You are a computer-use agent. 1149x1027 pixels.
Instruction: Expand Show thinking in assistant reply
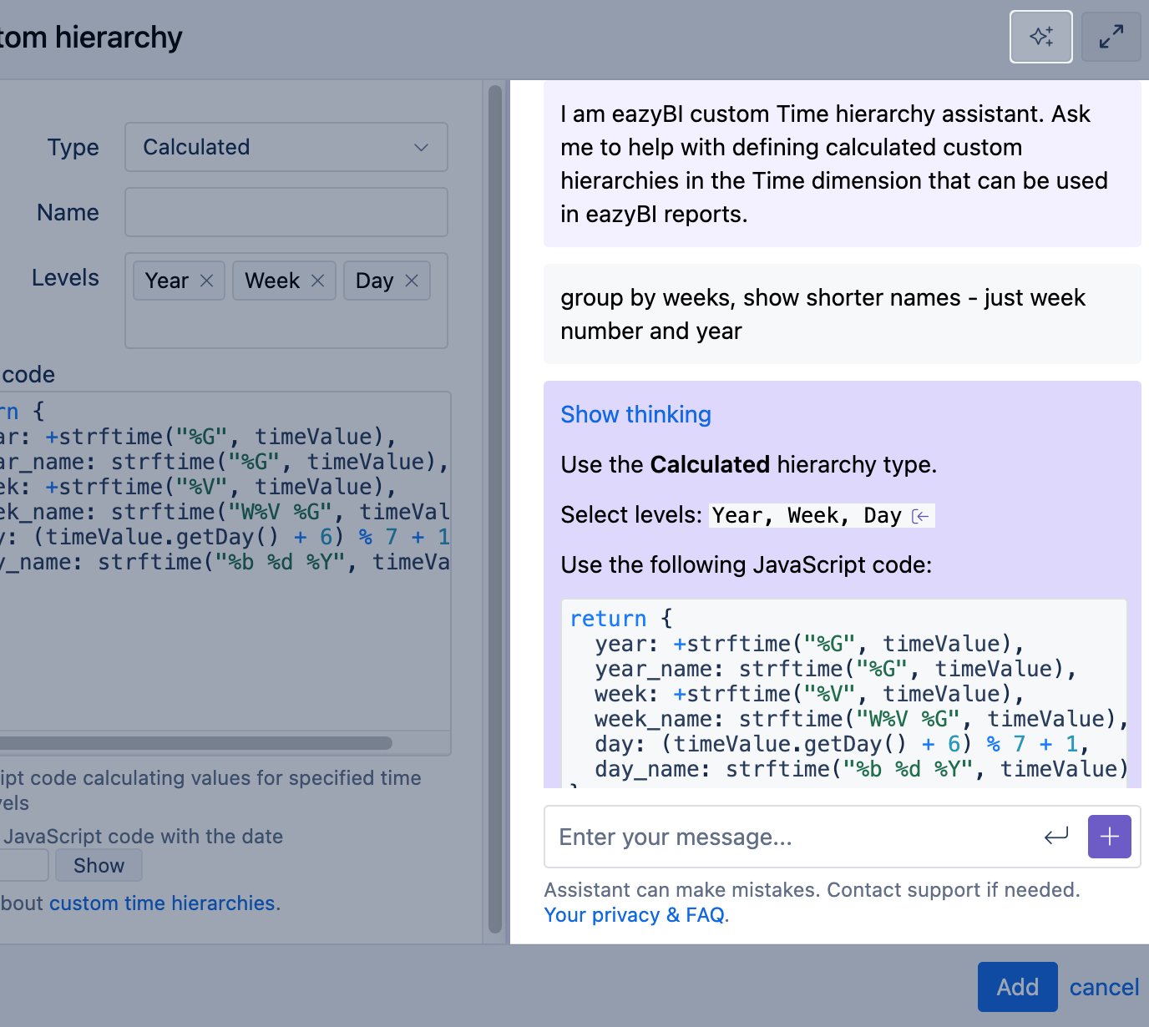pos(635,414)
